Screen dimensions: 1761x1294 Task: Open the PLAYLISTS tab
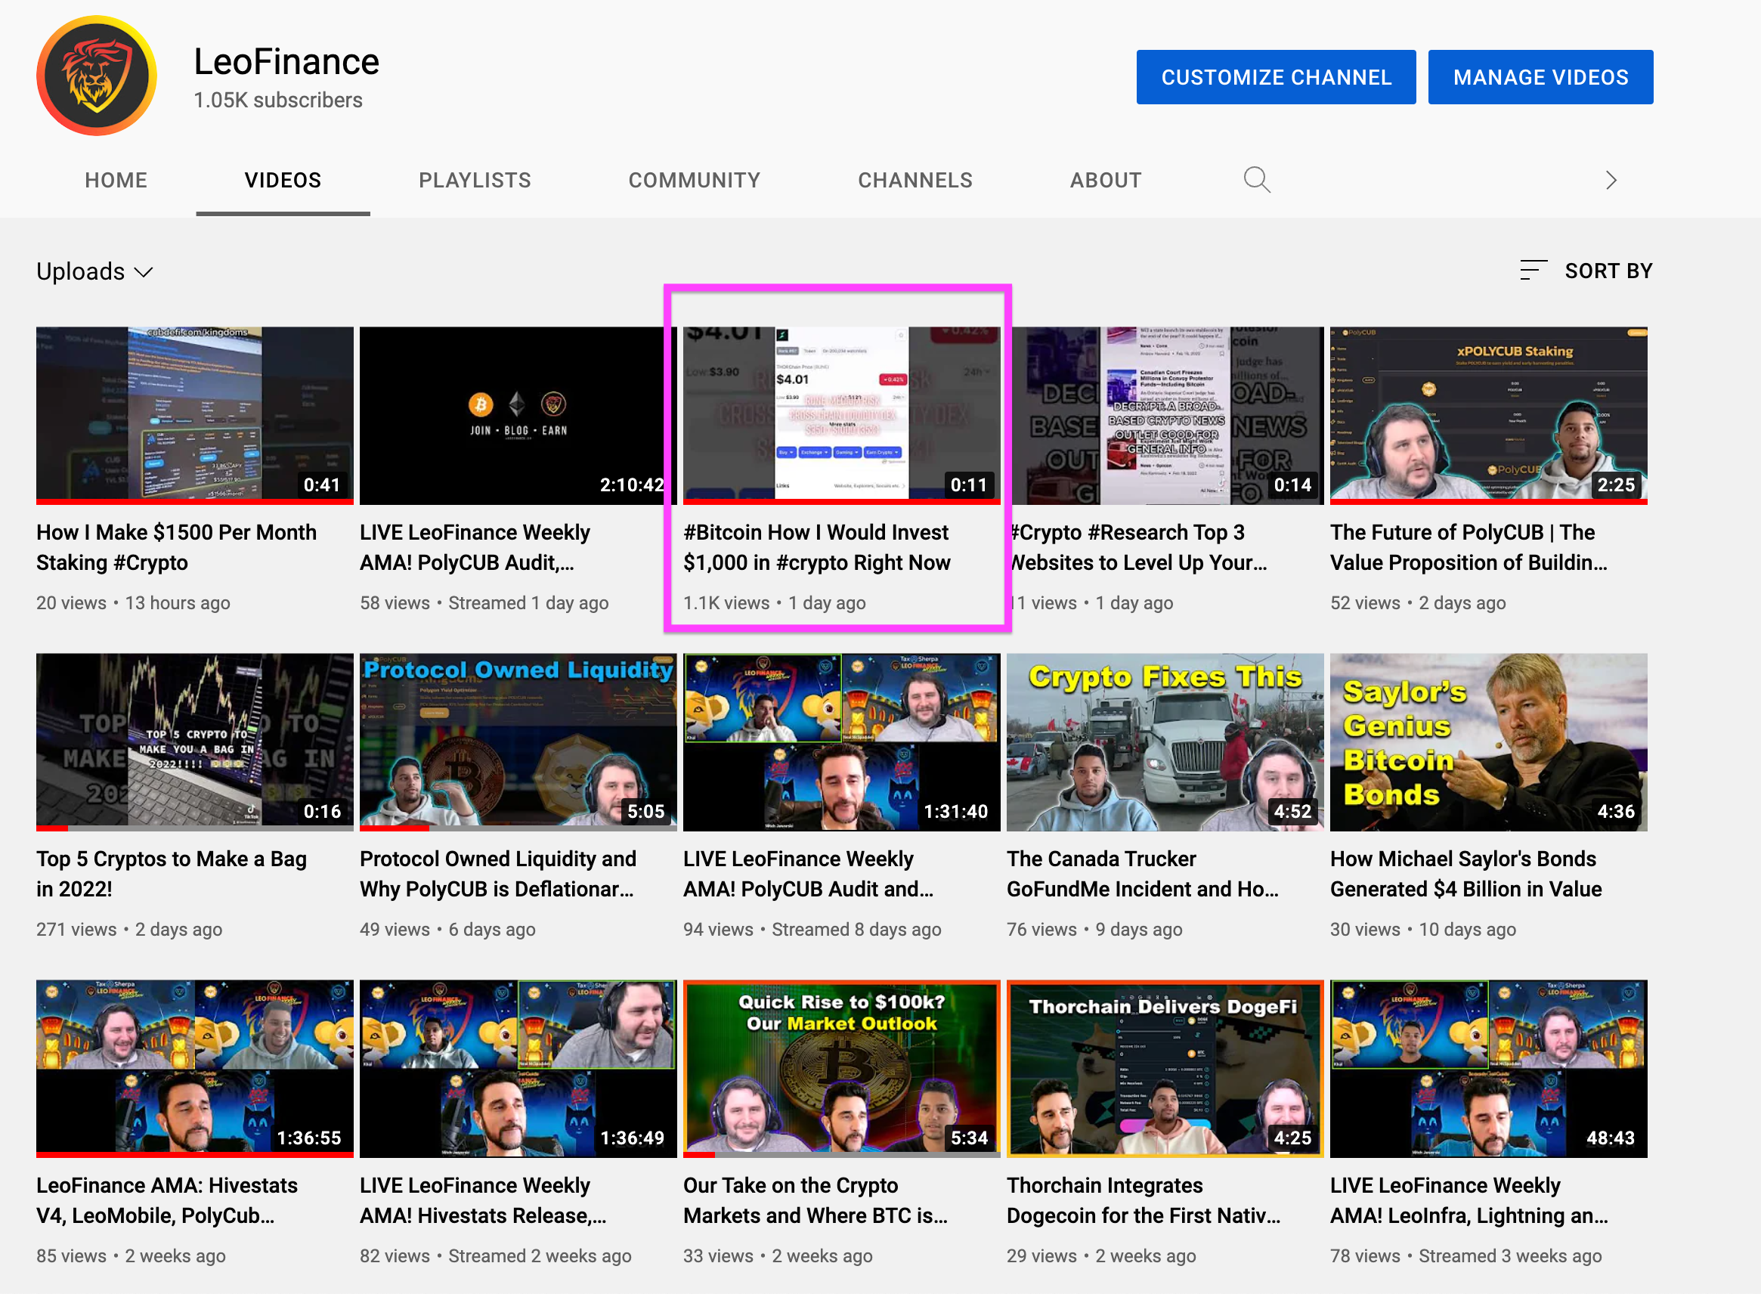point(475,180)
